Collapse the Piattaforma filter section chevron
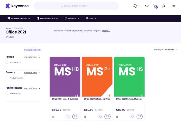The height and width of the screenshot is (128, 181). click(x=39, y=88)
